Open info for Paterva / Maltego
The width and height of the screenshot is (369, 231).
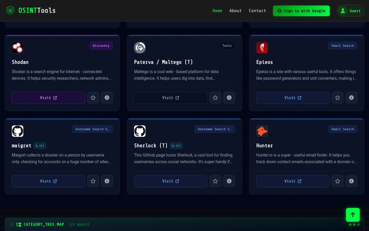[x=229, y=98]
